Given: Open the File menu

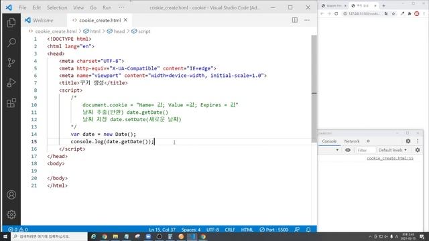Looking at the screenshot, I should (22, 7).
